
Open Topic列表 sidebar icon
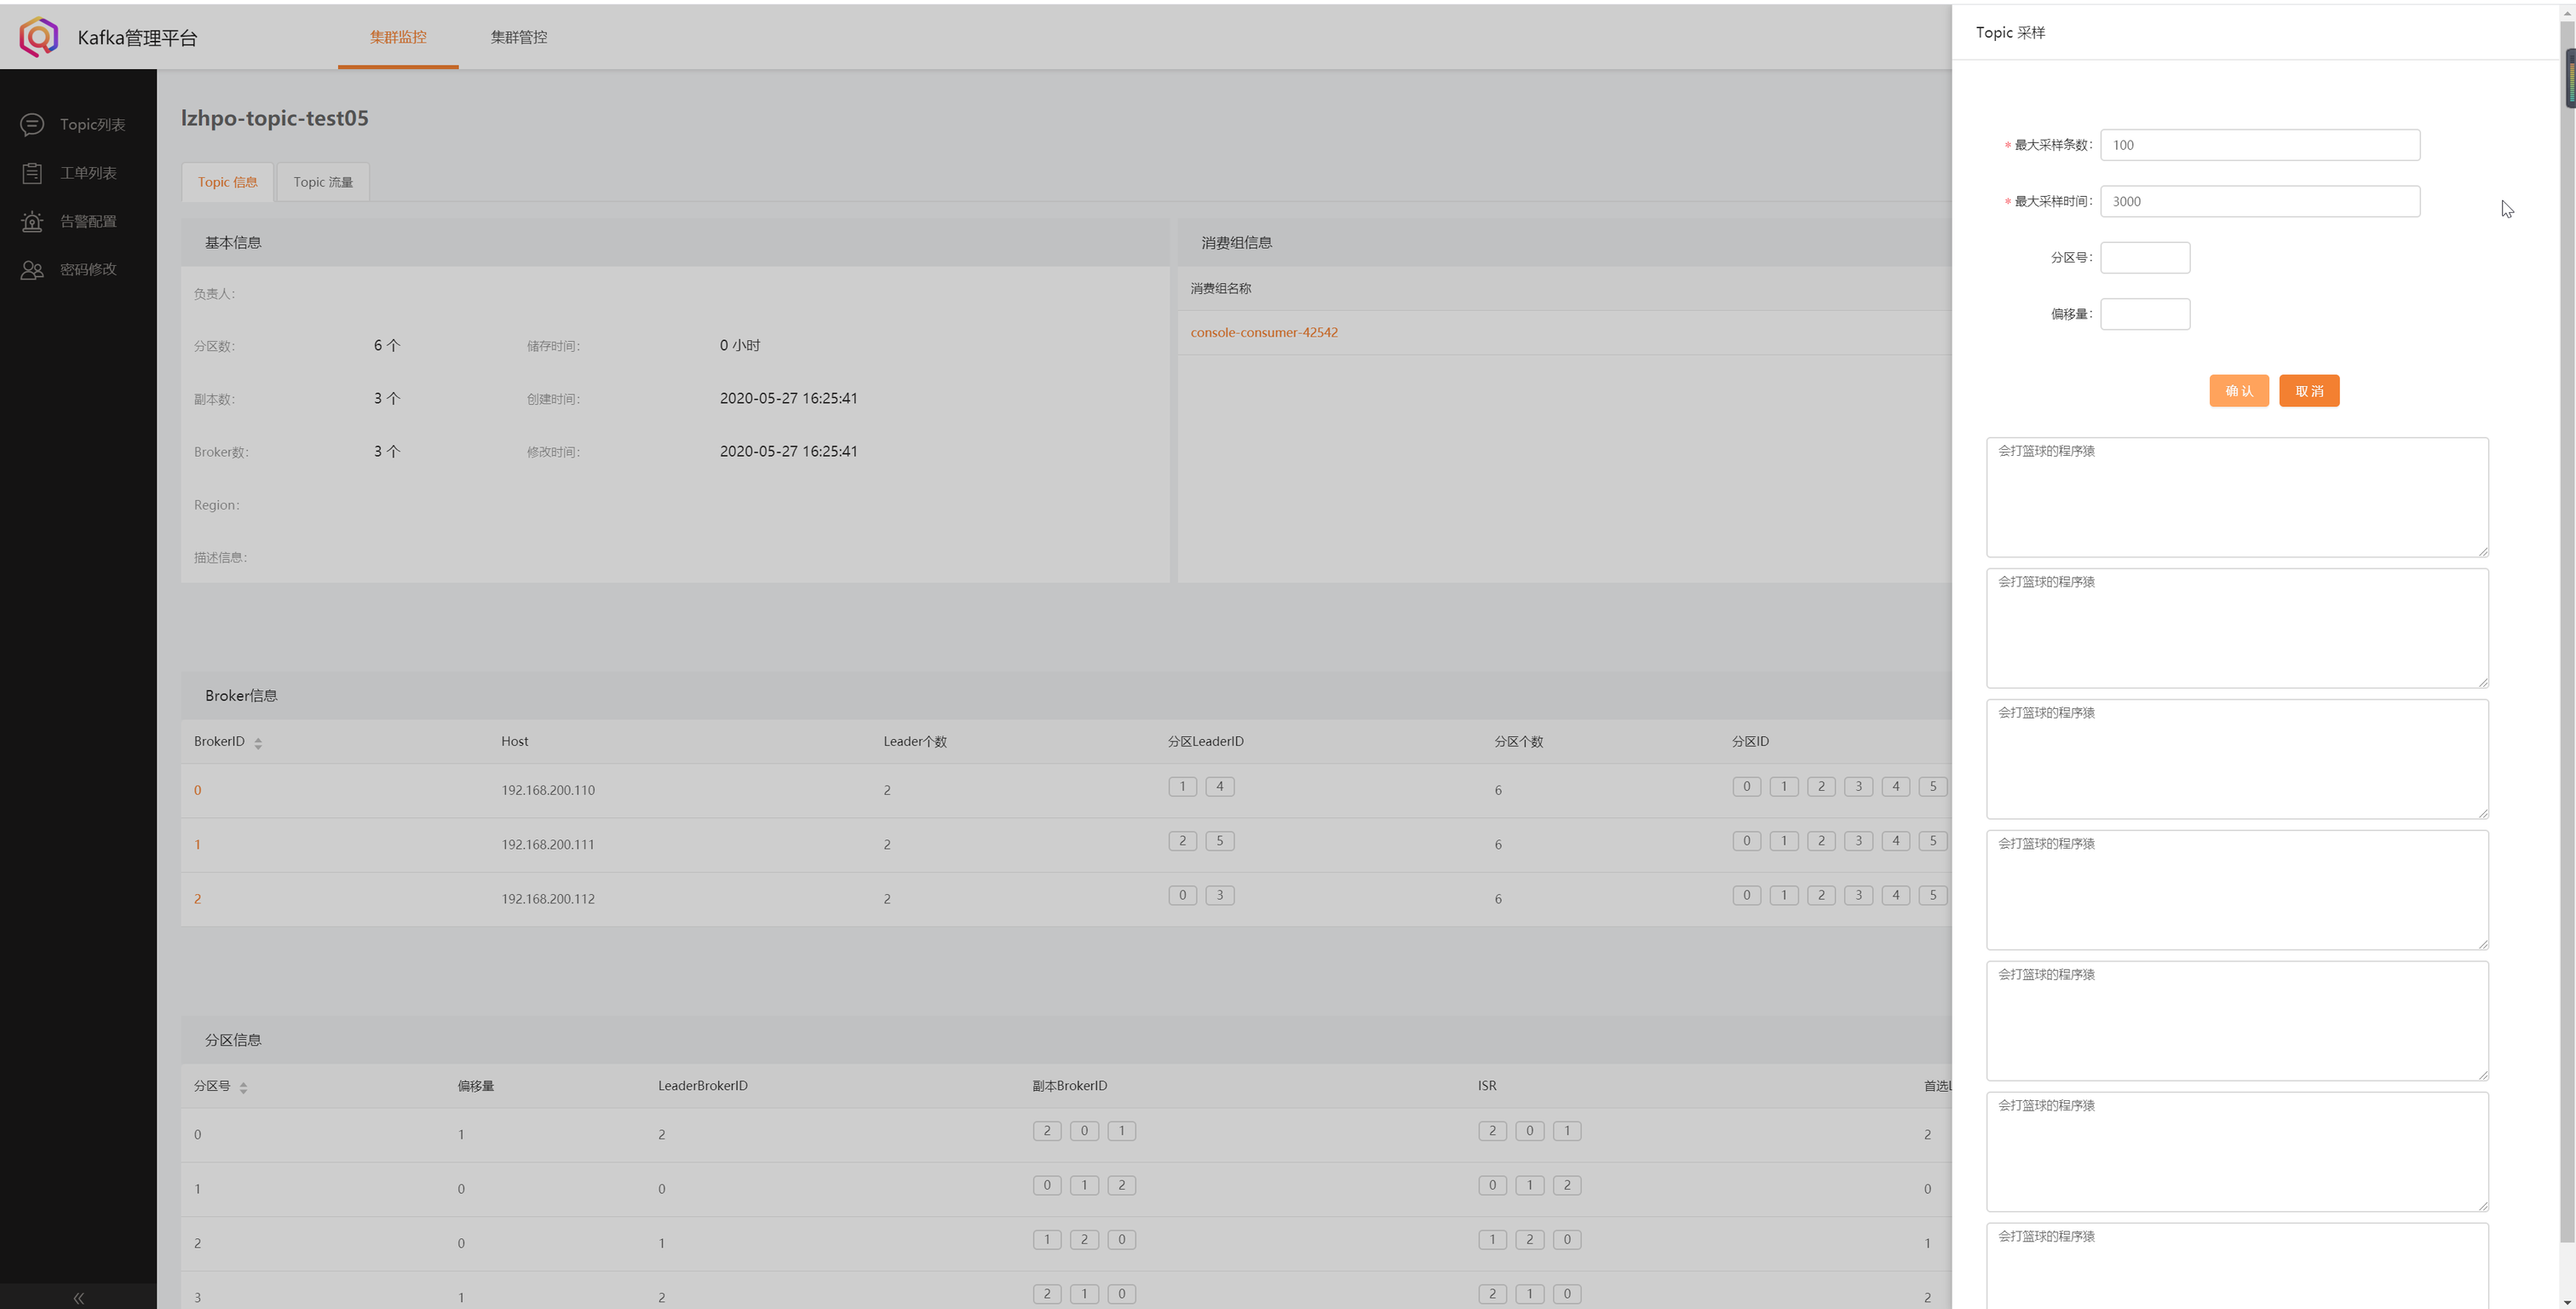coord(32,124)
